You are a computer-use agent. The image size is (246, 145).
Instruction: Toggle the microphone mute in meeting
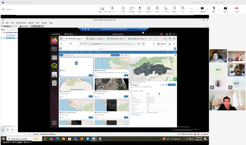click(214, 9)
